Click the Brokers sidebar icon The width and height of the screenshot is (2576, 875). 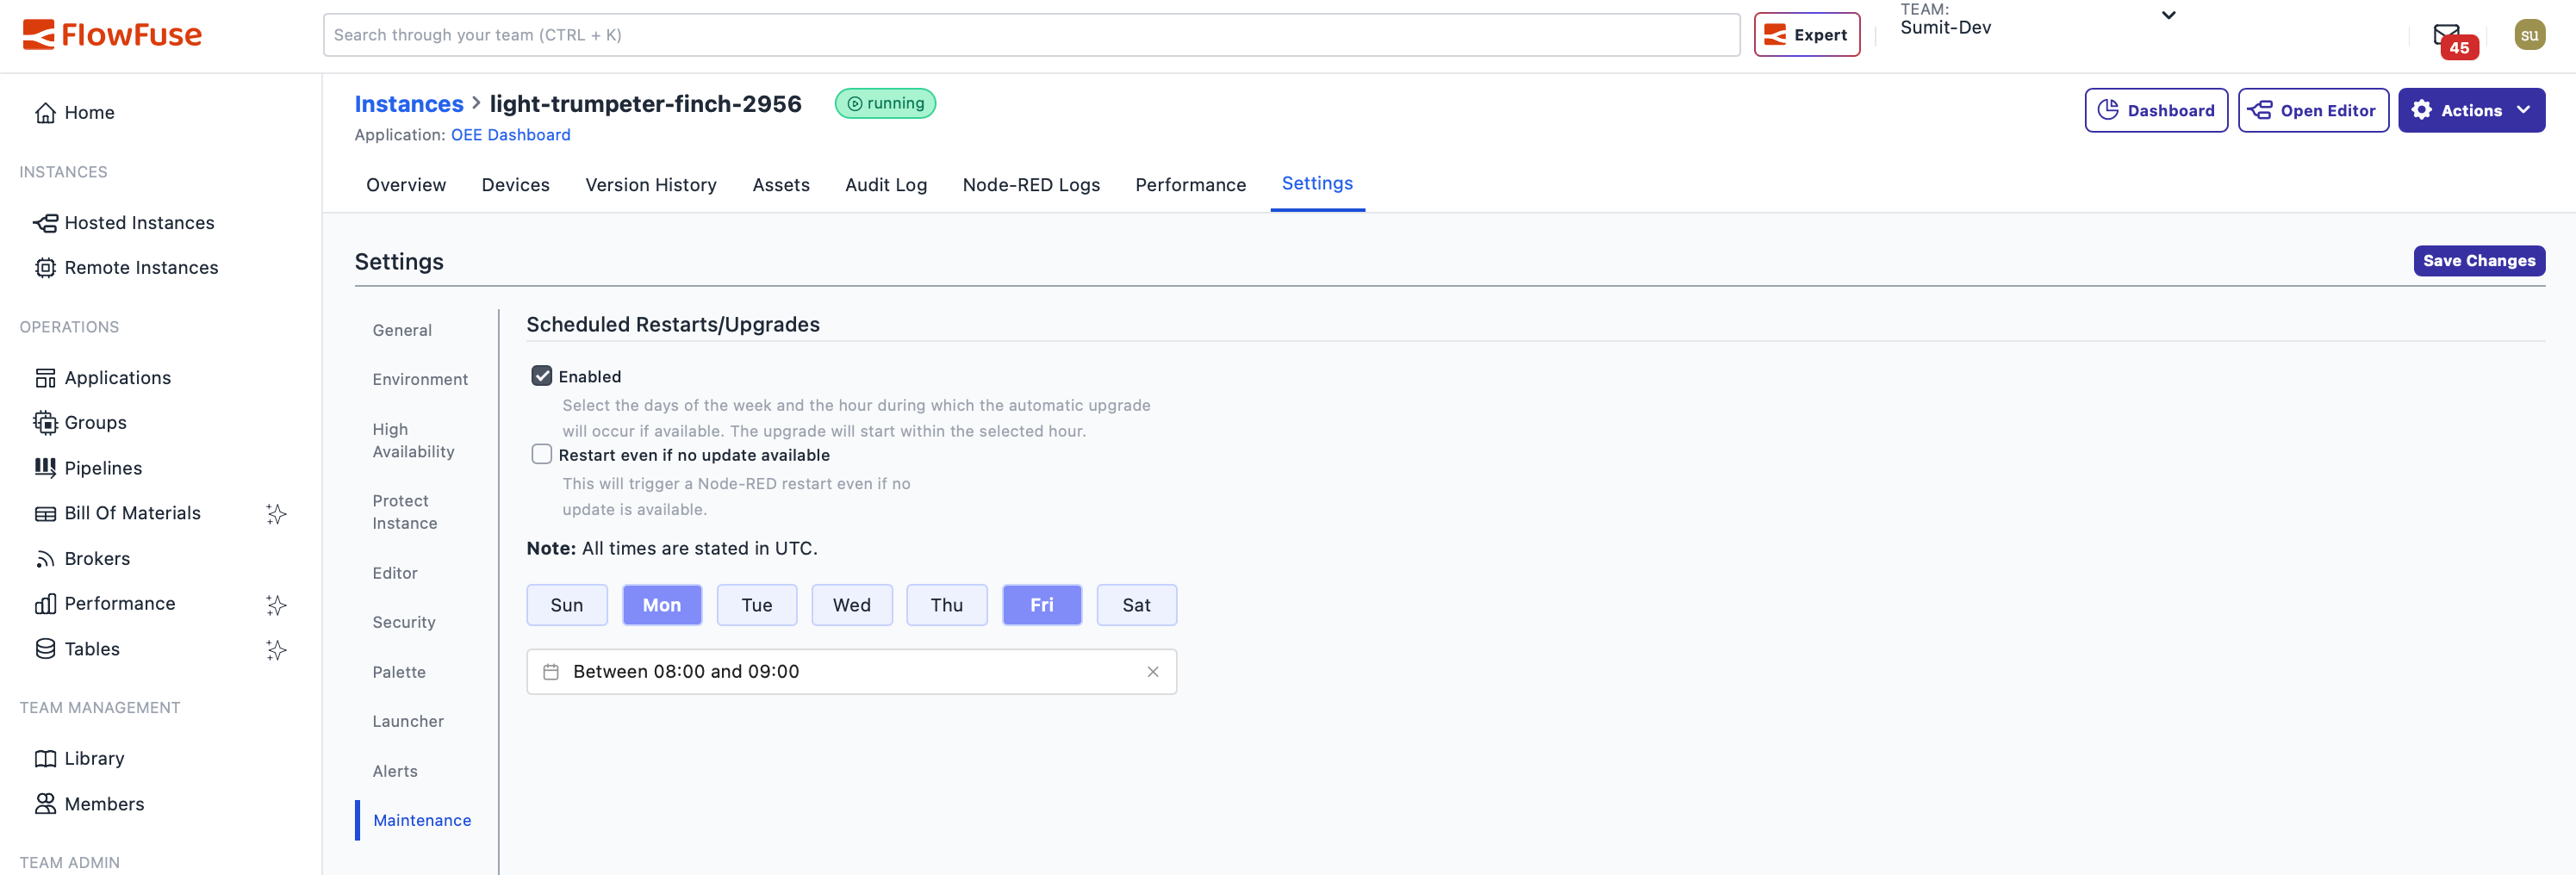[45, 557]
